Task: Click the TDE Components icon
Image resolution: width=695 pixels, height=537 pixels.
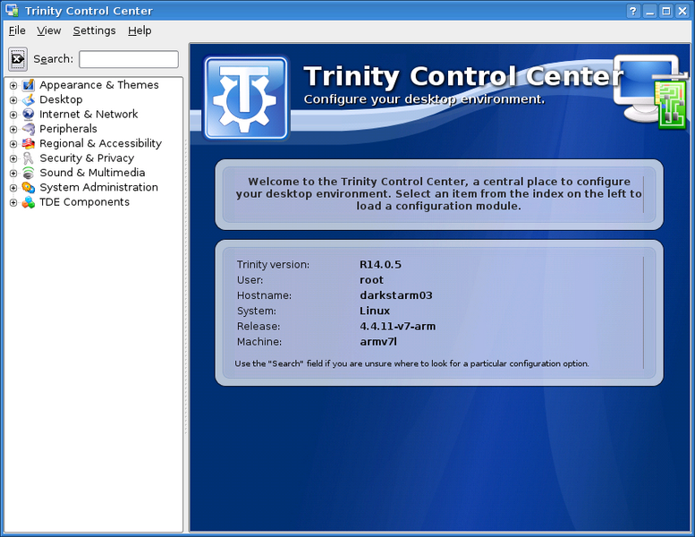Action: click(x=29, y=201)
